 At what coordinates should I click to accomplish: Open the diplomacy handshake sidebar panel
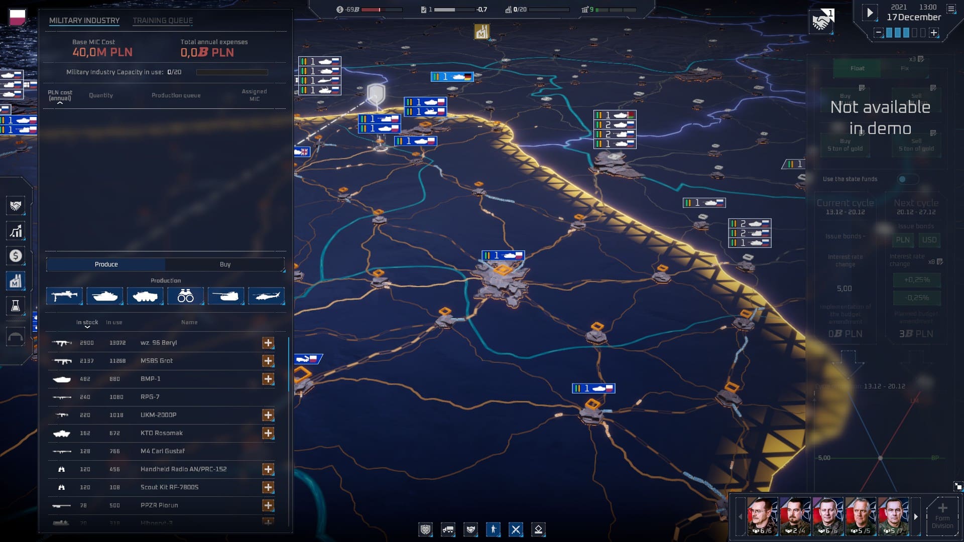click(16, 206)
